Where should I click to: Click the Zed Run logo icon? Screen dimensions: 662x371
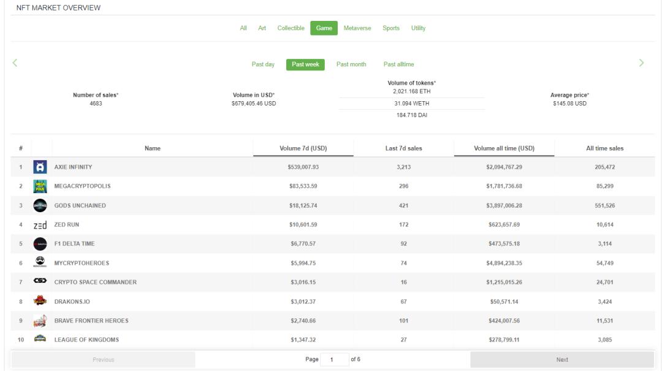coord(40,225)
